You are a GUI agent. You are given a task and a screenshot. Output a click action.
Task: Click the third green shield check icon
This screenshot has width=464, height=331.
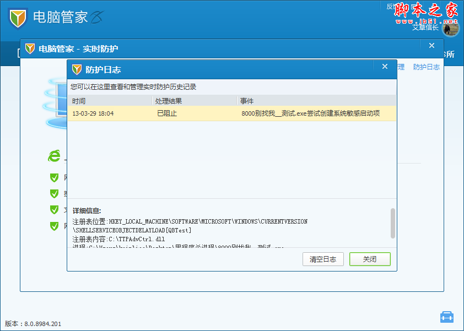[x=54, y=210]
